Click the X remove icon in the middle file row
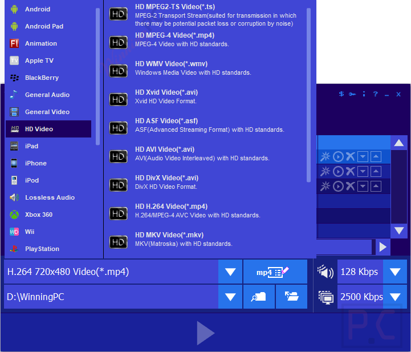 click(x=351, y=171)
